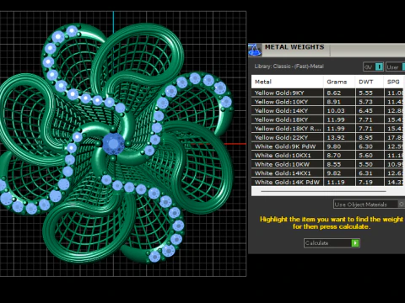The width and height of the screenshot is (405, 303).
Task: Click the 8.91 grams value
Action: tap(334, 102)
